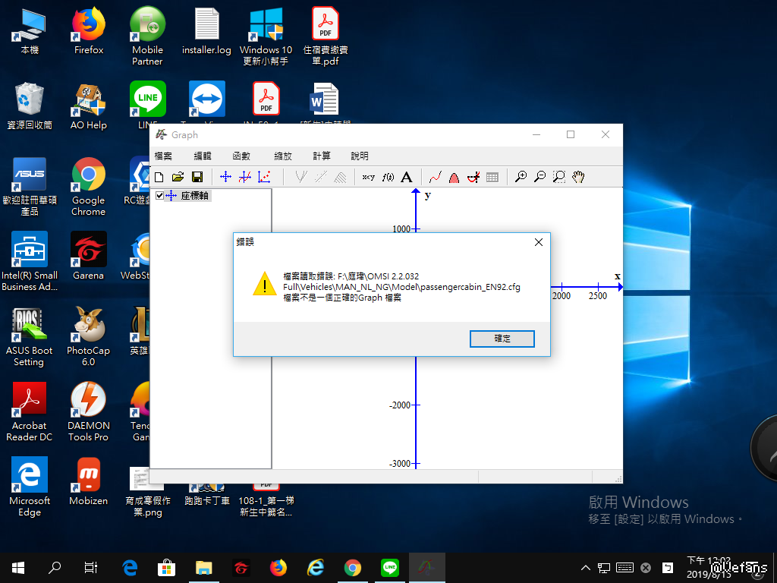This screenshot has height=583, width=777.
Task: Open Mobizen desktop shortcut
Action: [x=89, y=481]
